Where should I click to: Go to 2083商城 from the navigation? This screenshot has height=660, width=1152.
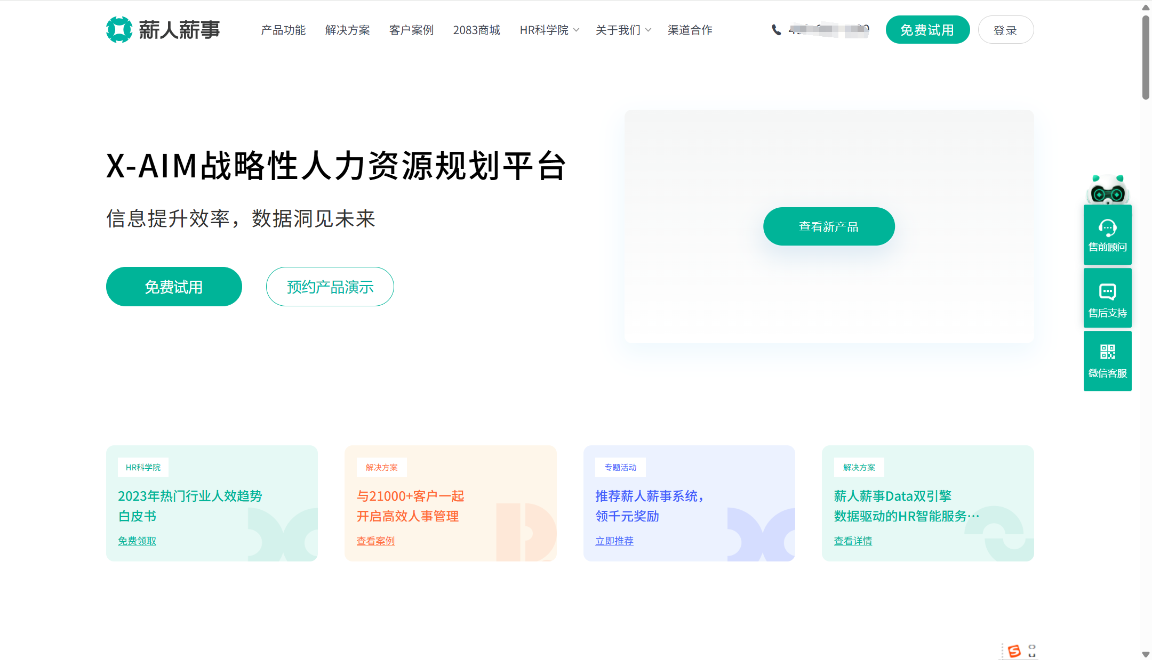coord(476,30)
